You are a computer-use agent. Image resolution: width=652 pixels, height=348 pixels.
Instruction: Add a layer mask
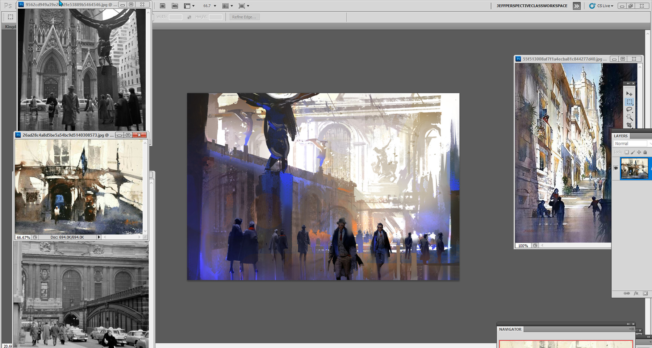click(645, 293)
